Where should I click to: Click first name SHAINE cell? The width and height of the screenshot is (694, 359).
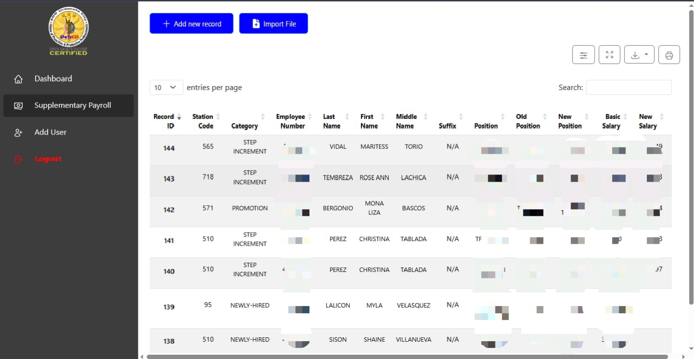pos(374,339)
